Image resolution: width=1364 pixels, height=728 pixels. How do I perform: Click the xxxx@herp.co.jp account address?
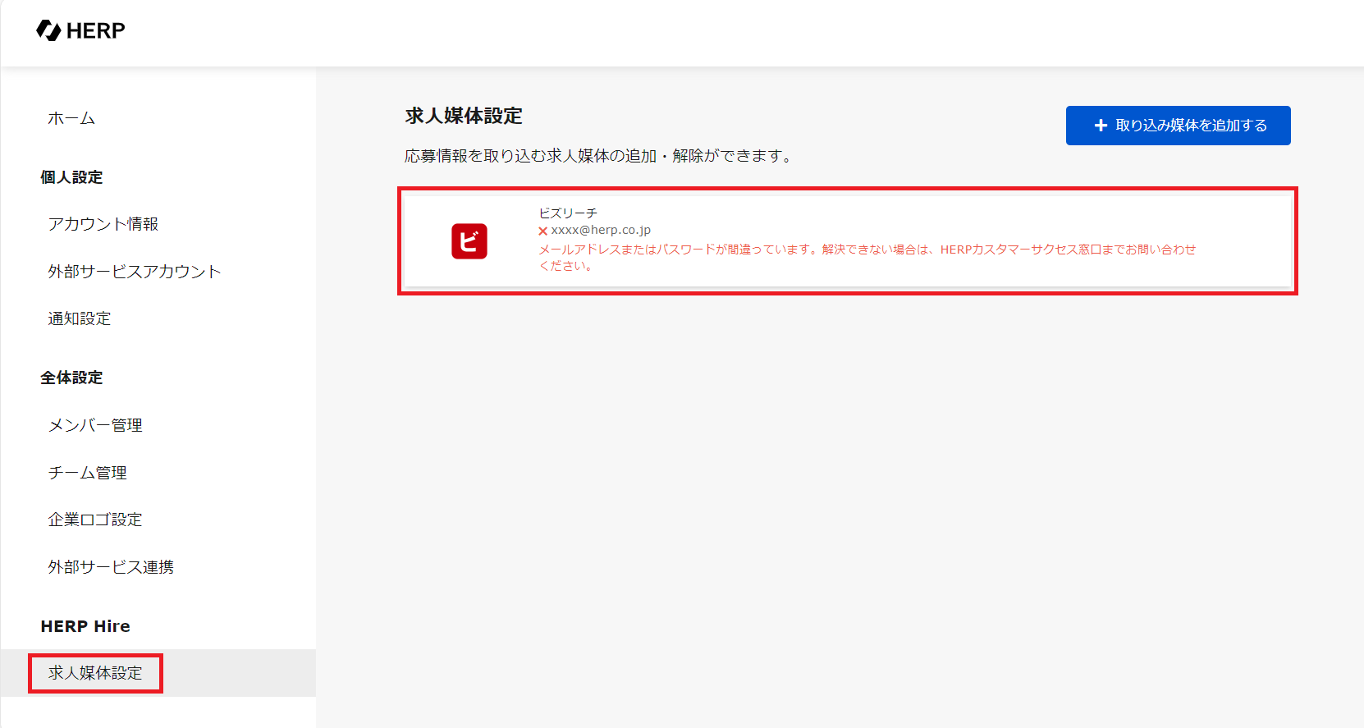click(x=601, y=230)
